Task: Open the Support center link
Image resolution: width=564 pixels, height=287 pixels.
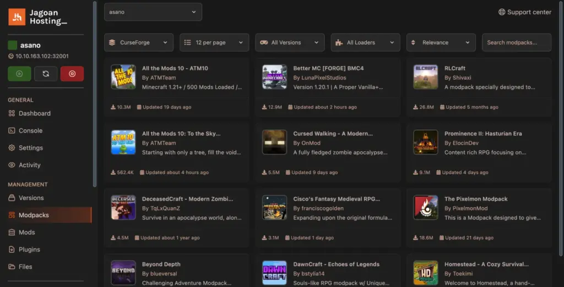Action: click(x=525, y=12)
